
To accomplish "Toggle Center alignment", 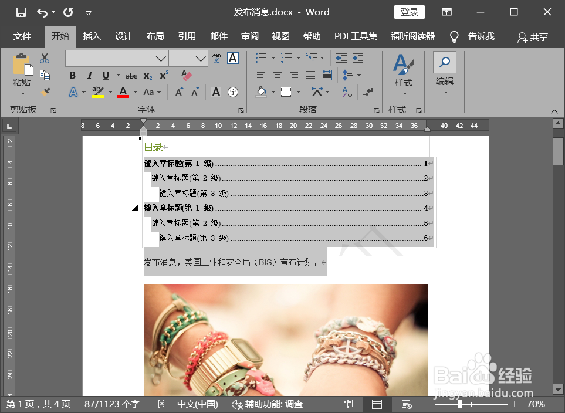I will click(277, 75).
